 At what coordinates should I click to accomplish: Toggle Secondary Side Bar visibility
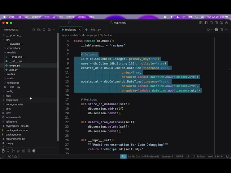[216, 23]
